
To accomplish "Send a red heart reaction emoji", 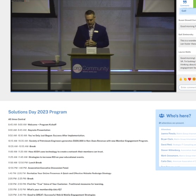I will [x=190, y=79].
